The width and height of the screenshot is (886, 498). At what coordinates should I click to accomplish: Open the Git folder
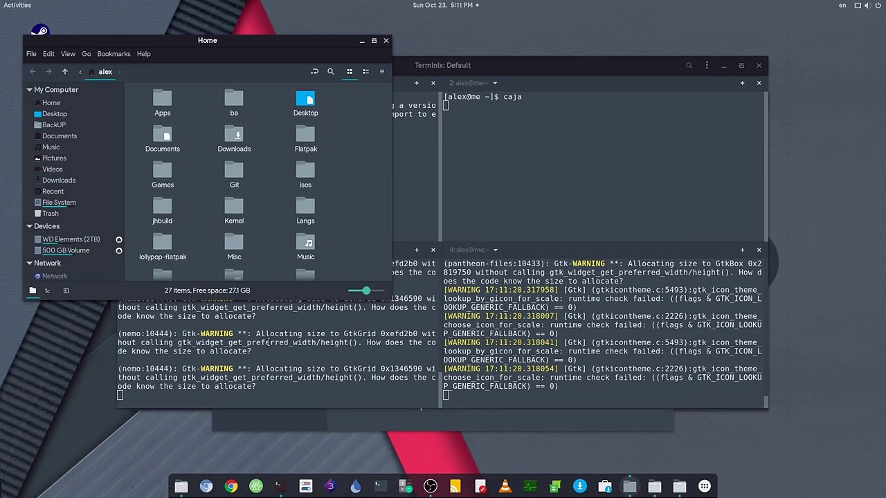(234, 175)
